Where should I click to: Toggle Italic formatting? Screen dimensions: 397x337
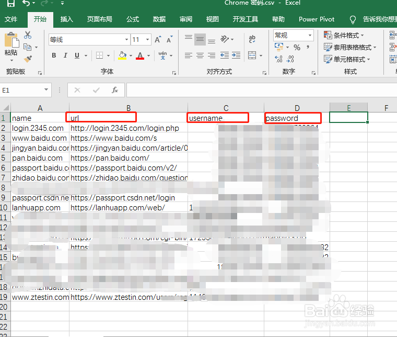[65, 55]
